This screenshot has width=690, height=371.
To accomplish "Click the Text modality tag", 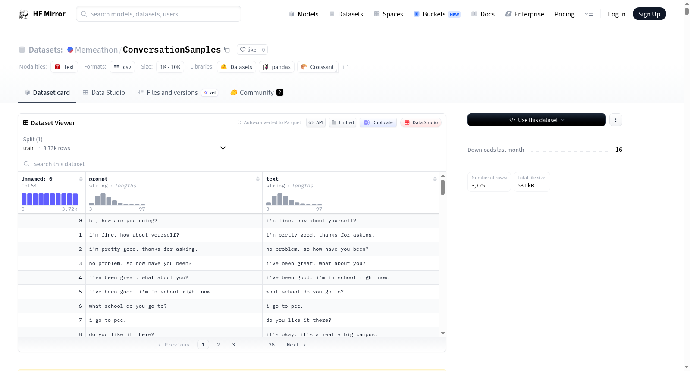I will [64, 67].
